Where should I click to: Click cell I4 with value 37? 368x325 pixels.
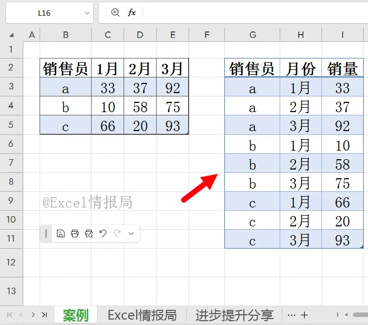click(343, 106)
